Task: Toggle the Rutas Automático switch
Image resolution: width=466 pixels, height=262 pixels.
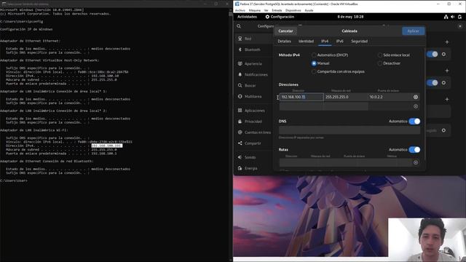Action: tap(414, 150)
